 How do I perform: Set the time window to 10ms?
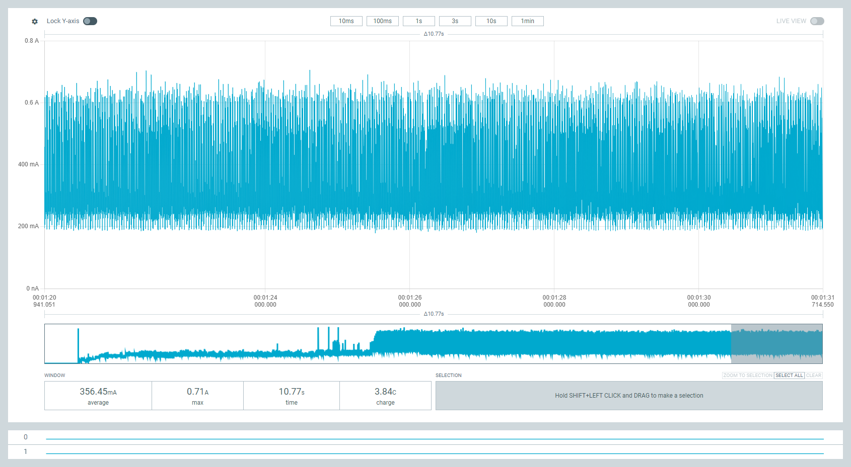pos(346,21)
